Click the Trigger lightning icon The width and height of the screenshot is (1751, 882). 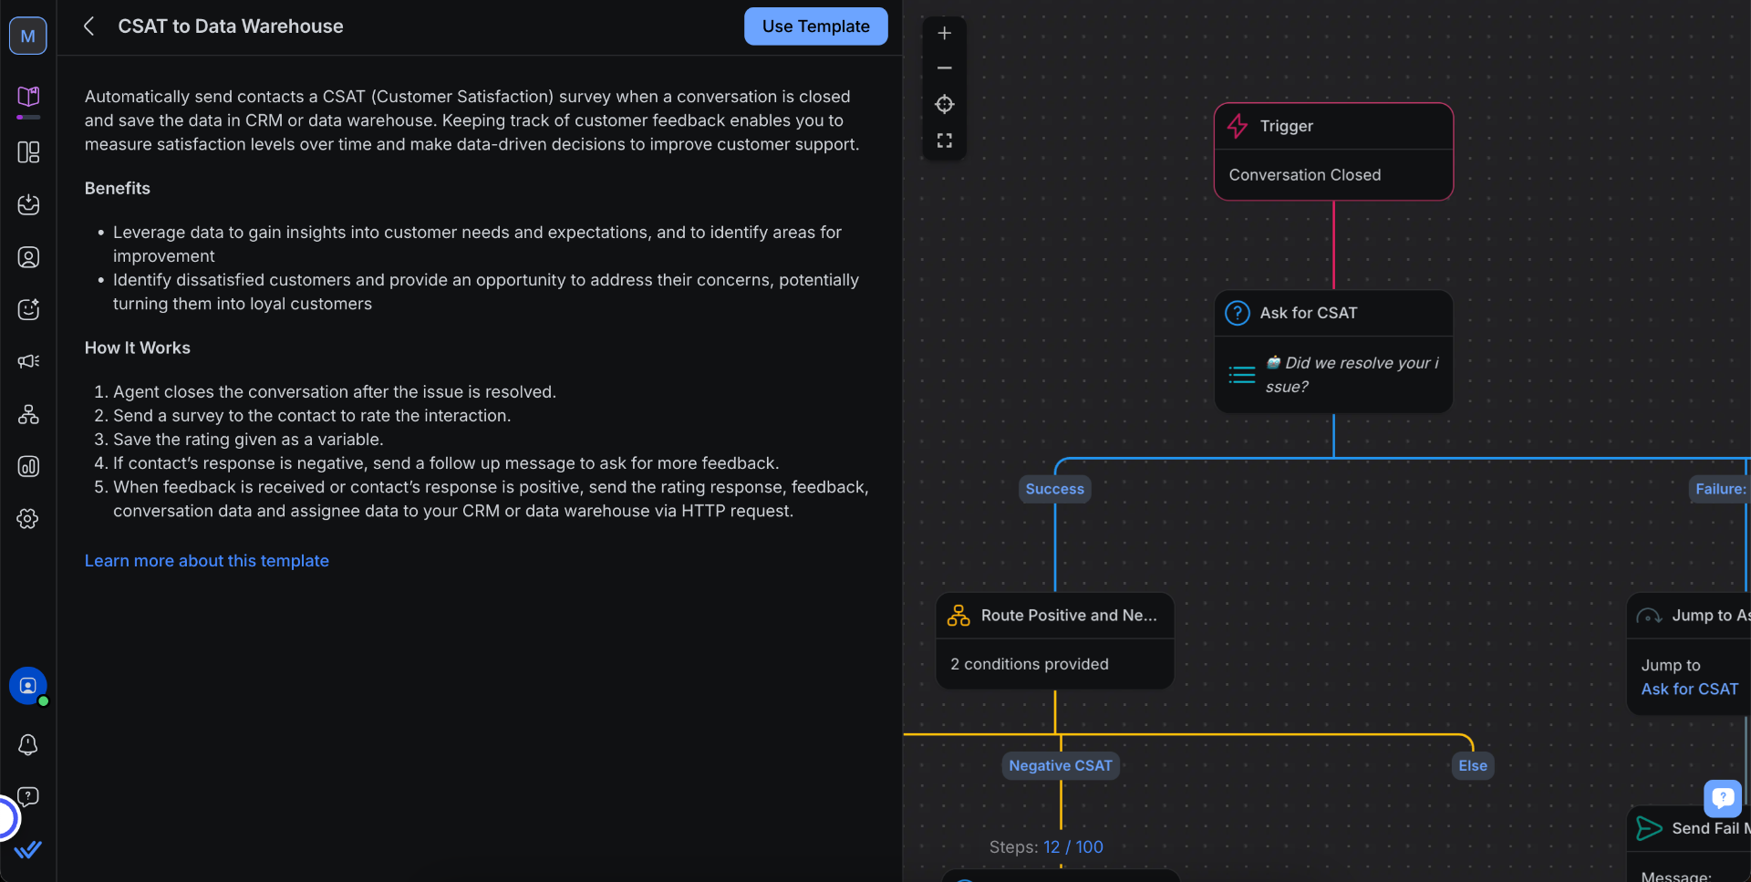tap(1238, 126)
